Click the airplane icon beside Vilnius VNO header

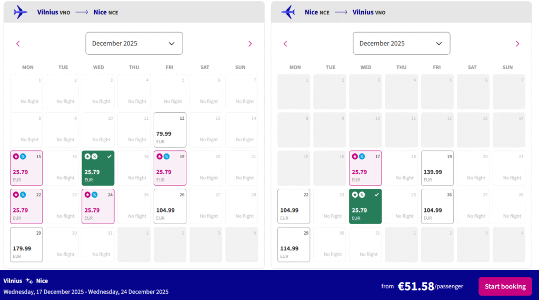(21, 12)
